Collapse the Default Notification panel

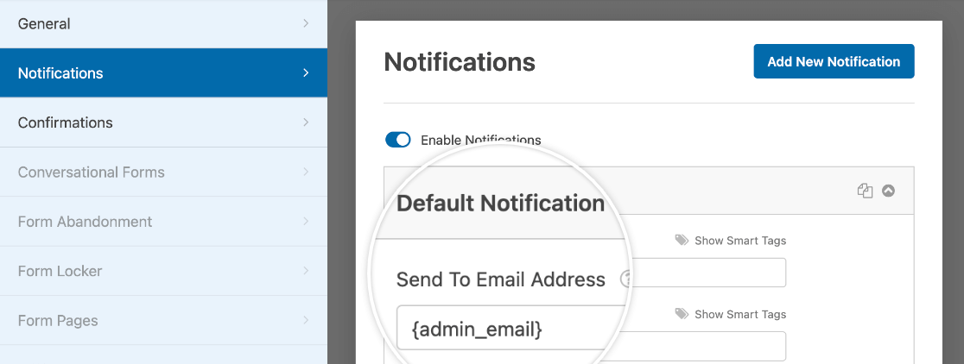pyautogui.click(x=888, y=191)
